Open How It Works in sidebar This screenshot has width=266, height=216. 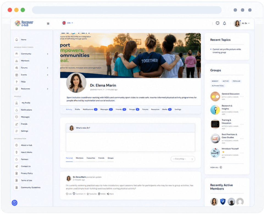(26, 152)
